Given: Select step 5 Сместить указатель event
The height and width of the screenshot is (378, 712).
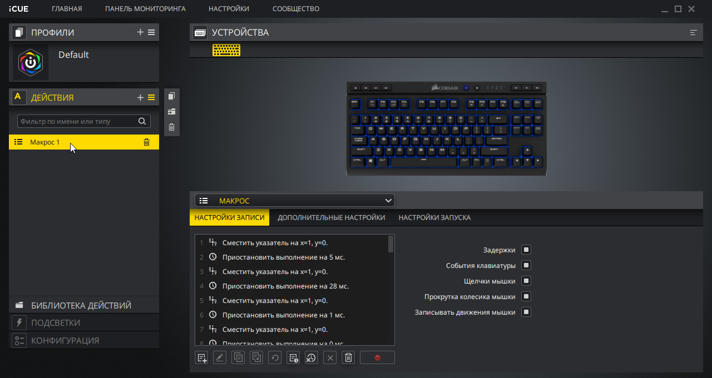Looking at the screenshot, I should [291, 301].
